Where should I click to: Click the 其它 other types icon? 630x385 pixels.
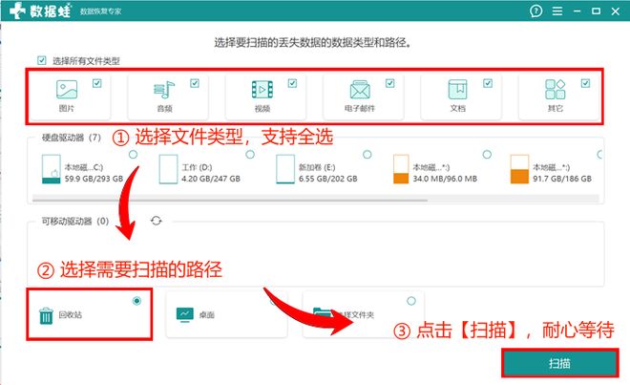[556, 89]
